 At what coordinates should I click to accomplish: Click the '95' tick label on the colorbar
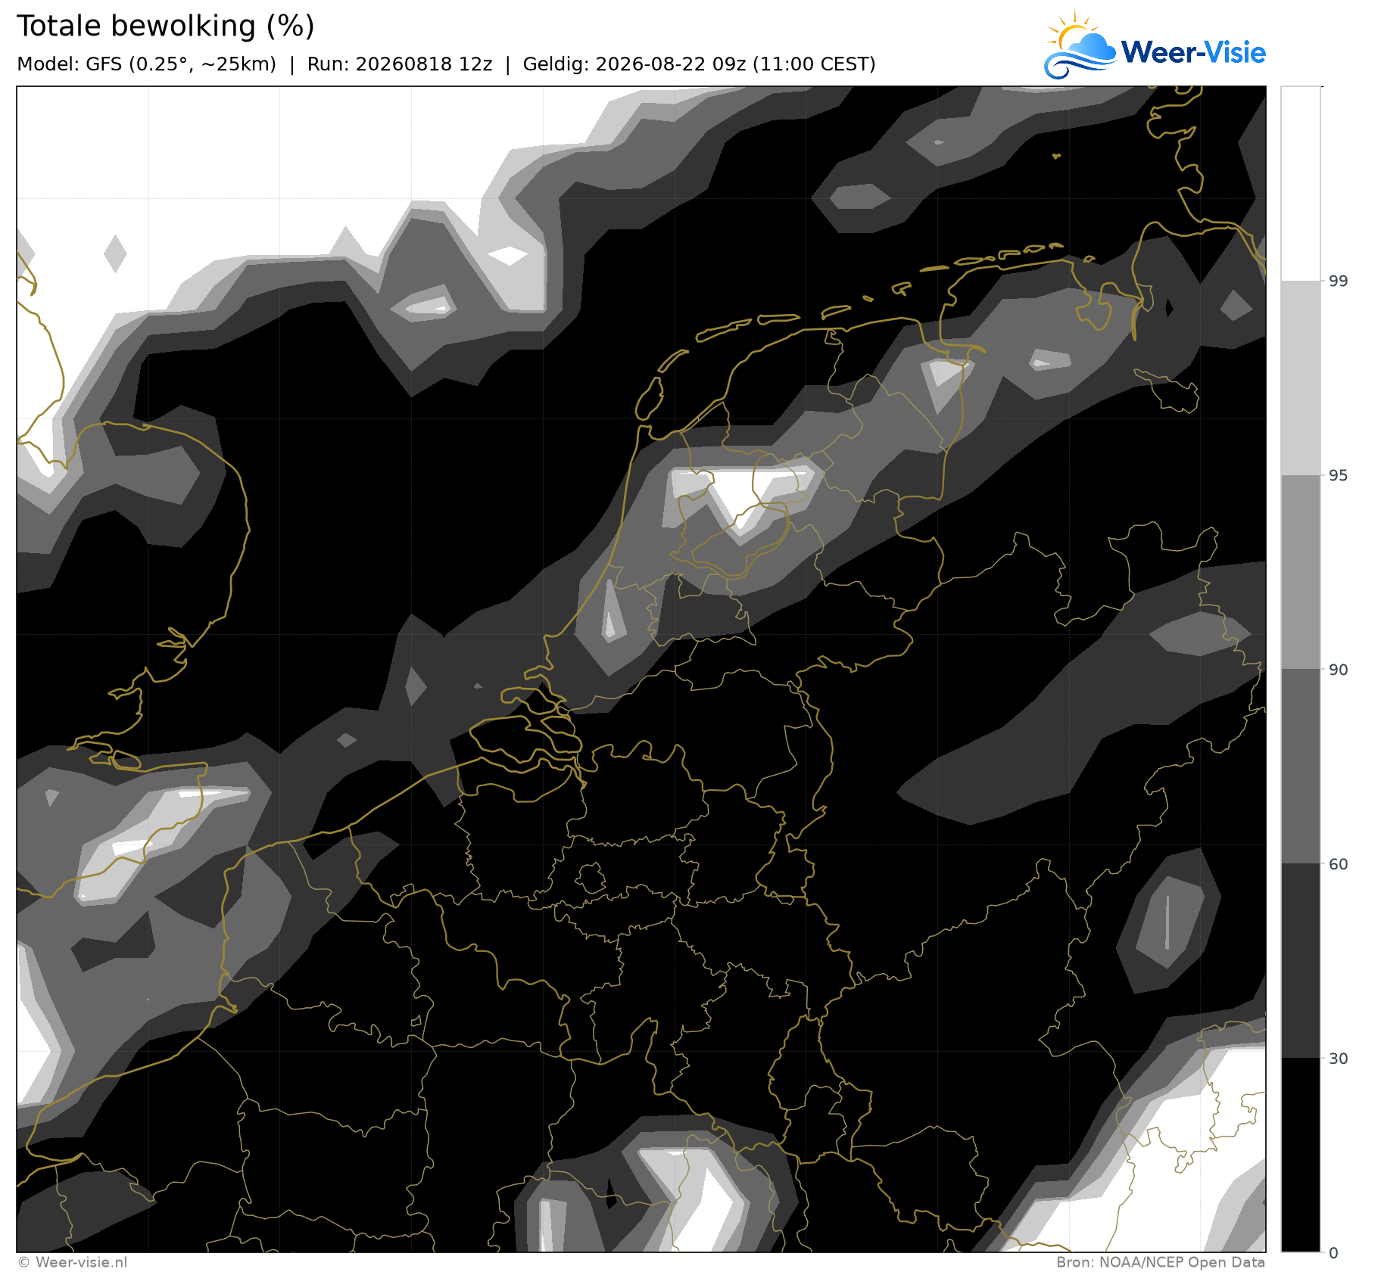pyautogui.click(x=1339, y=475)
